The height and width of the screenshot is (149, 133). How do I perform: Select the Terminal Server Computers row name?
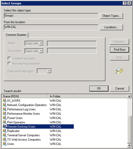coord(23,135)
